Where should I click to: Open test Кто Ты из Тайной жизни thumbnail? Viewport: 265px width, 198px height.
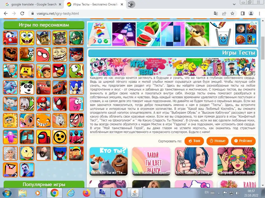click(x=108, y=161)
